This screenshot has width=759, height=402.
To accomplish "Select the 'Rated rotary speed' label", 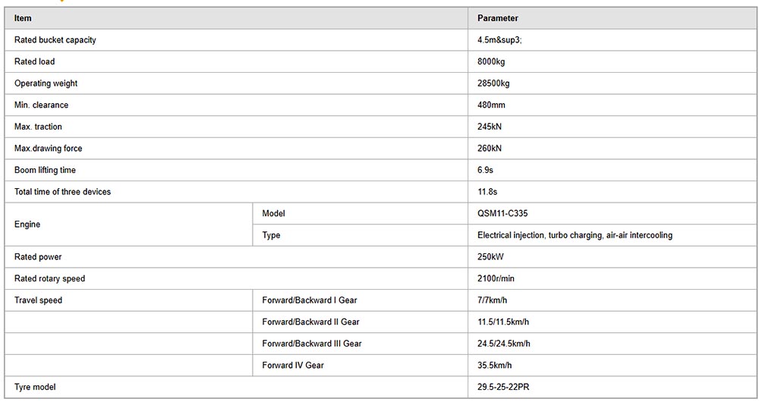I will pos(50,278).
